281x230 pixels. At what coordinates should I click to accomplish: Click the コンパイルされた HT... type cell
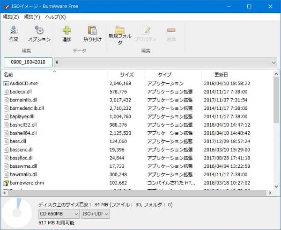[171, 183]
